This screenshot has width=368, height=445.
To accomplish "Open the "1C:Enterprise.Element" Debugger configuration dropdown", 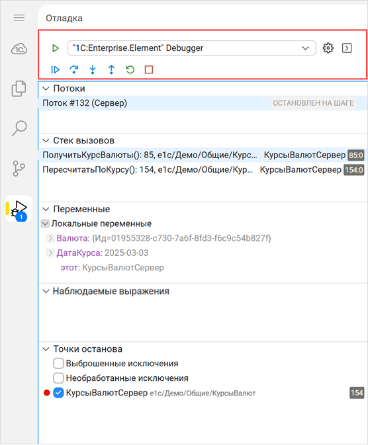I will point(191,48).
